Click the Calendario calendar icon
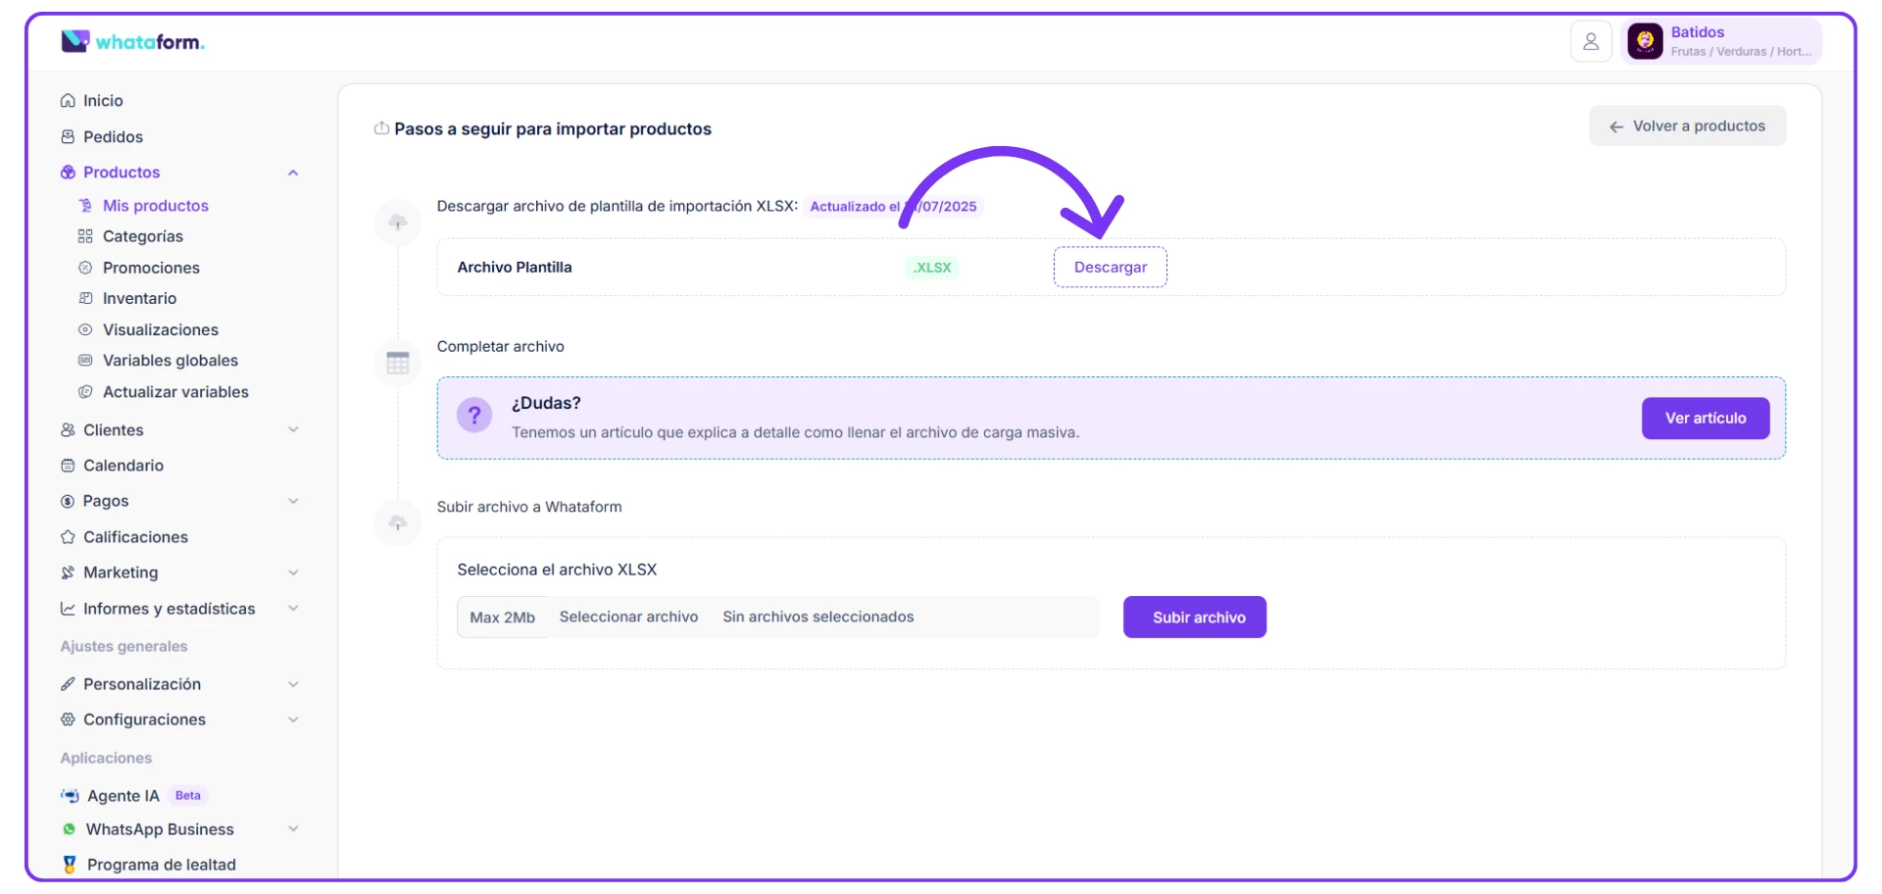Image resolution: width=1882 pixels, height=894 pixels. 68,466
